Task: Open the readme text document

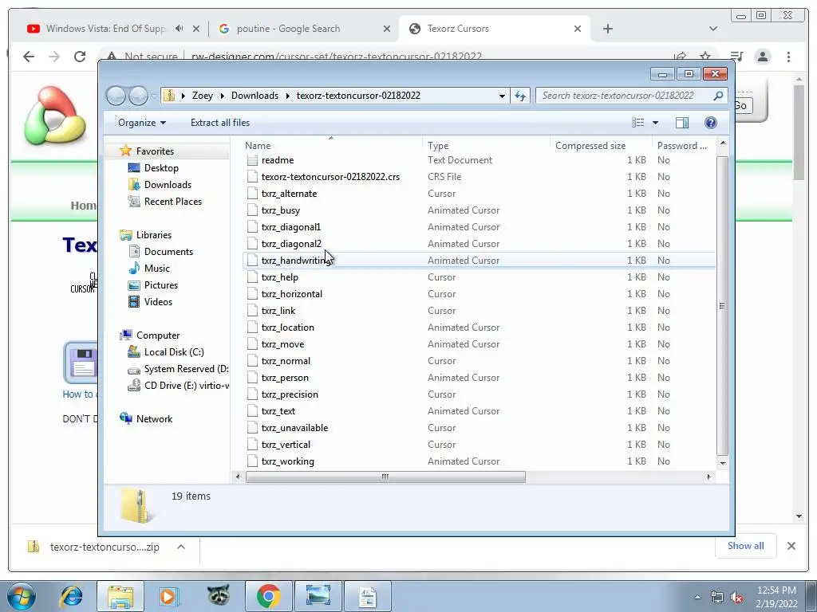Action: [278, 160]
